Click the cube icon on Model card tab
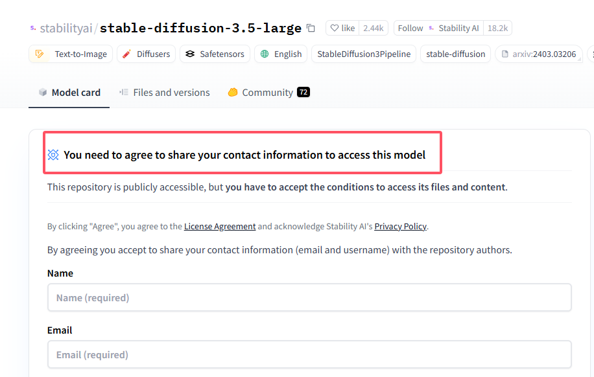 coord(43,92)
